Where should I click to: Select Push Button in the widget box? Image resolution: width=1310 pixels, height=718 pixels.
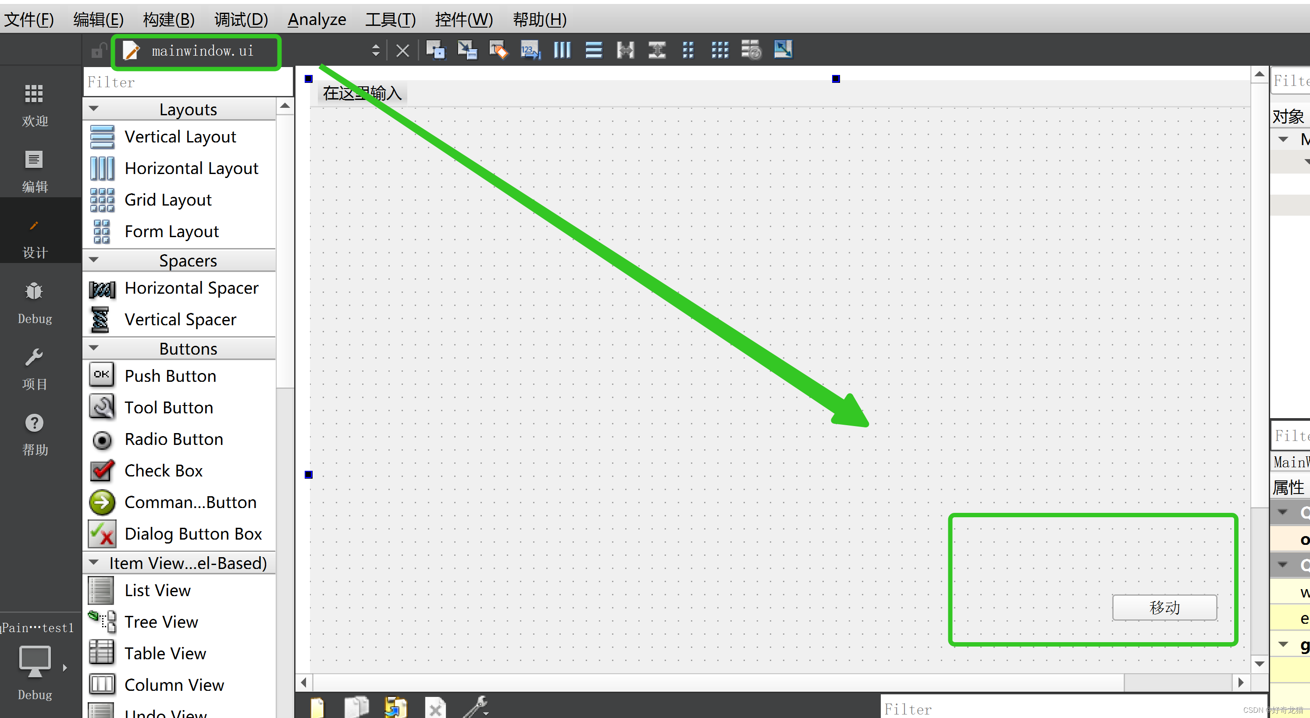(170, 376)
